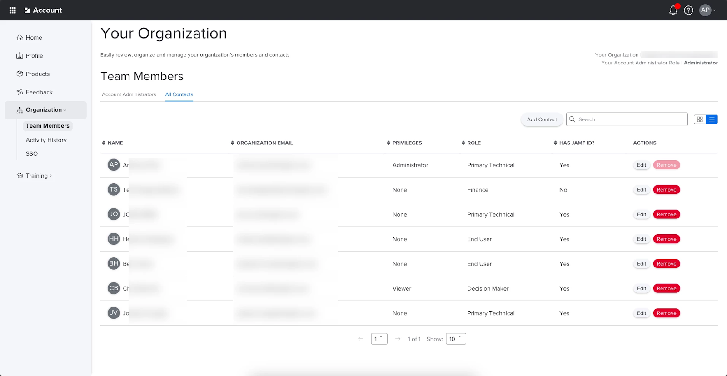Open the app launcher grid icon
The image size is (727, 376).
point(13,10)
